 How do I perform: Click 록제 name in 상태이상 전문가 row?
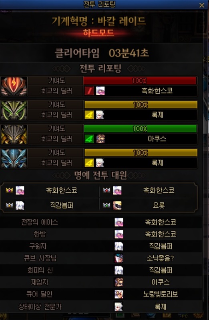(161, 306)
